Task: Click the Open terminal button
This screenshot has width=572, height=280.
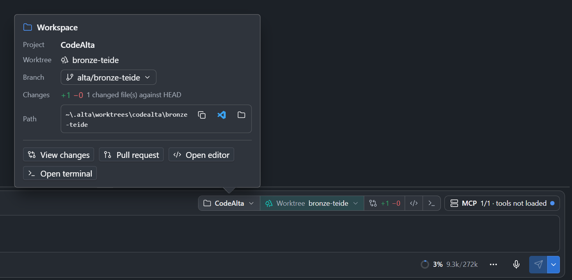Action: click(60, 173)
